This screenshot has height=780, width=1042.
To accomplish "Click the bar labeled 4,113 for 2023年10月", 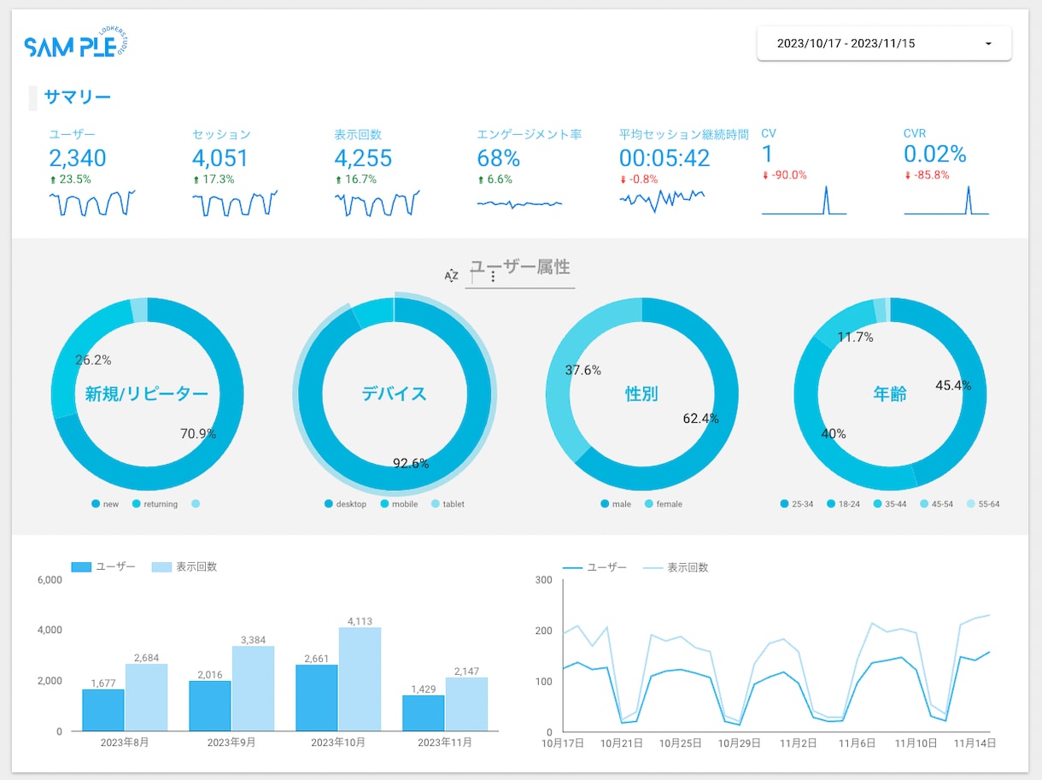I will (360, 679).
